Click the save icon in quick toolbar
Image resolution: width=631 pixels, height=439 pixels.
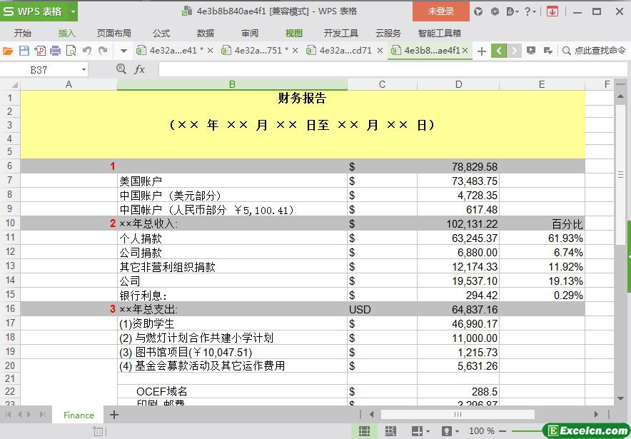[24, 51]
